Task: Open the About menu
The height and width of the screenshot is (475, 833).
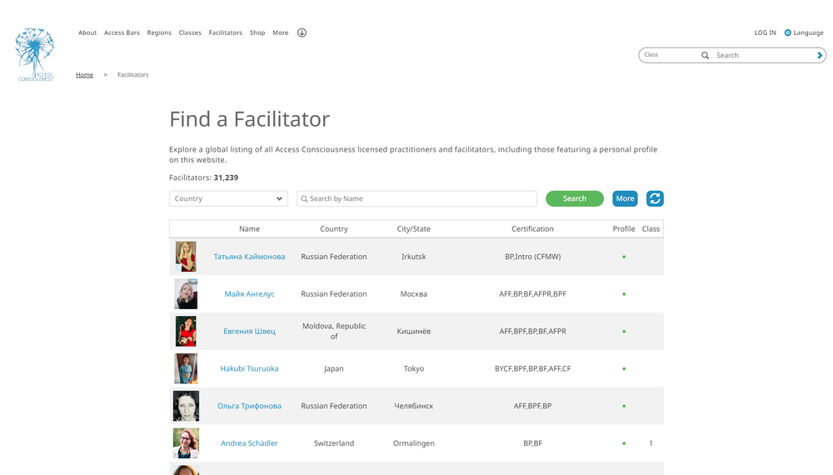Action: (x=87, y=32)
